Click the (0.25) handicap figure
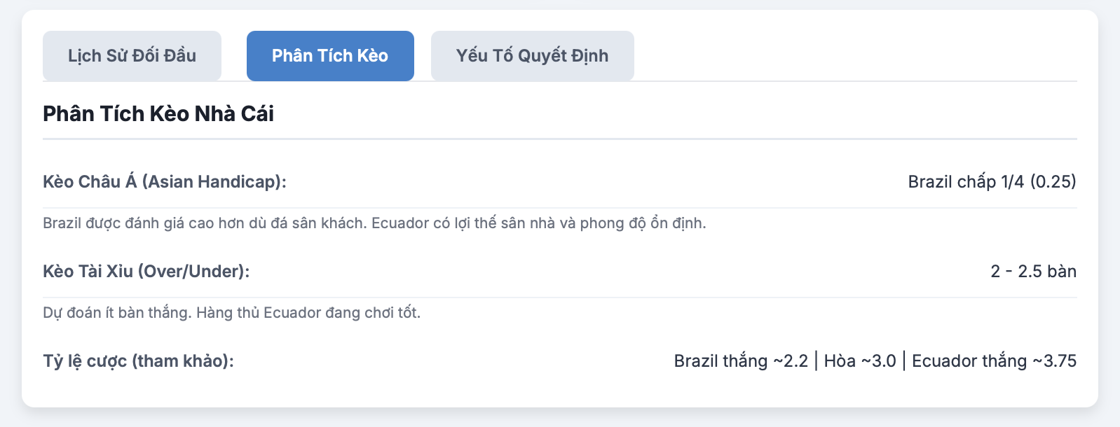 coord(1053,182)
